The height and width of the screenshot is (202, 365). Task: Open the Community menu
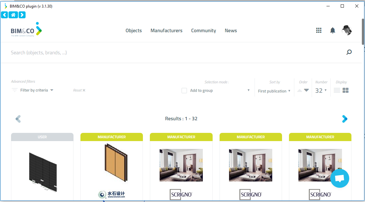(x=204, y=31)
